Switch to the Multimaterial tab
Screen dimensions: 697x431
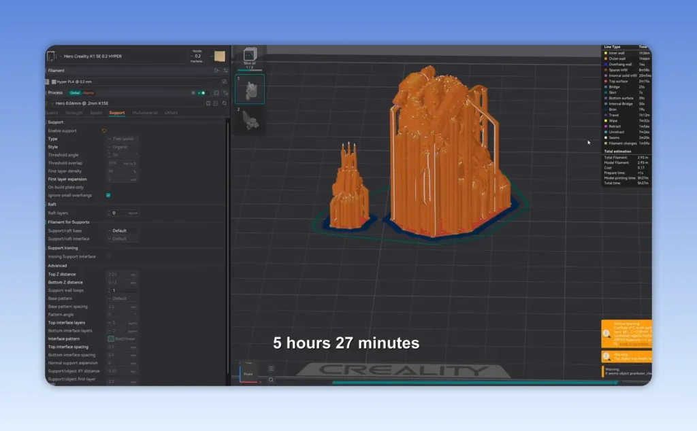[x=145, y=113]
